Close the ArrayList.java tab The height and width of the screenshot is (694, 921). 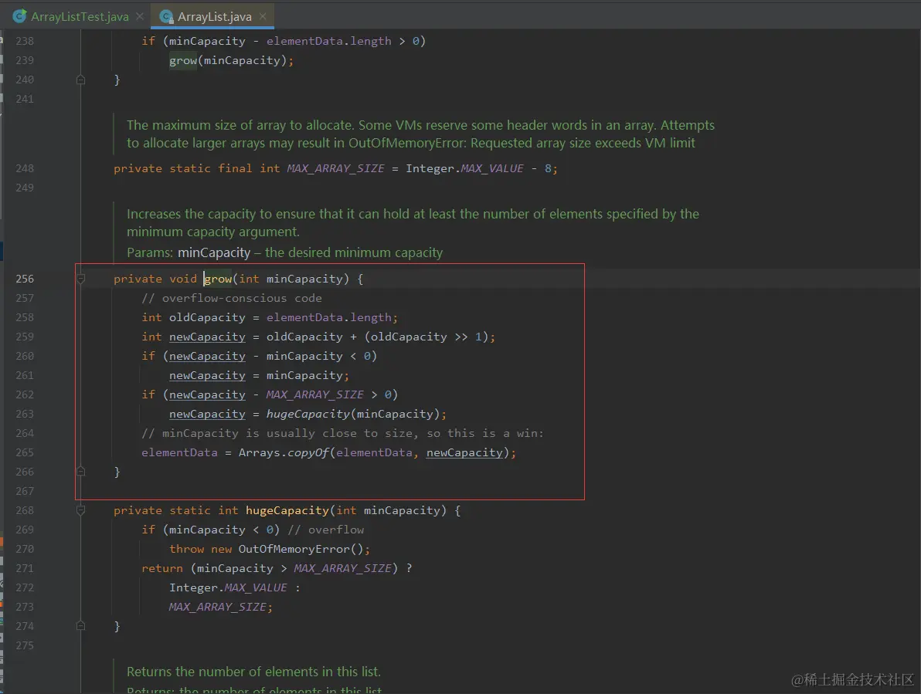[263, 16]
